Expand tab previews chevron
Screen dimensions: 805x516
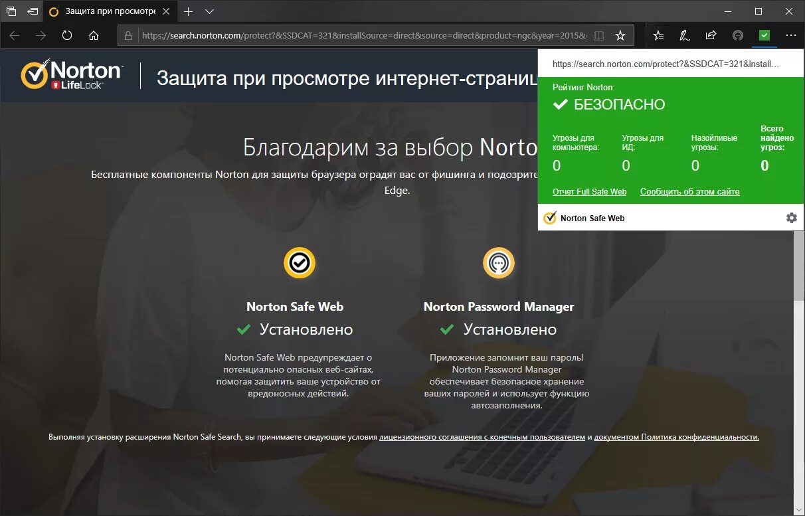(209, 11)
